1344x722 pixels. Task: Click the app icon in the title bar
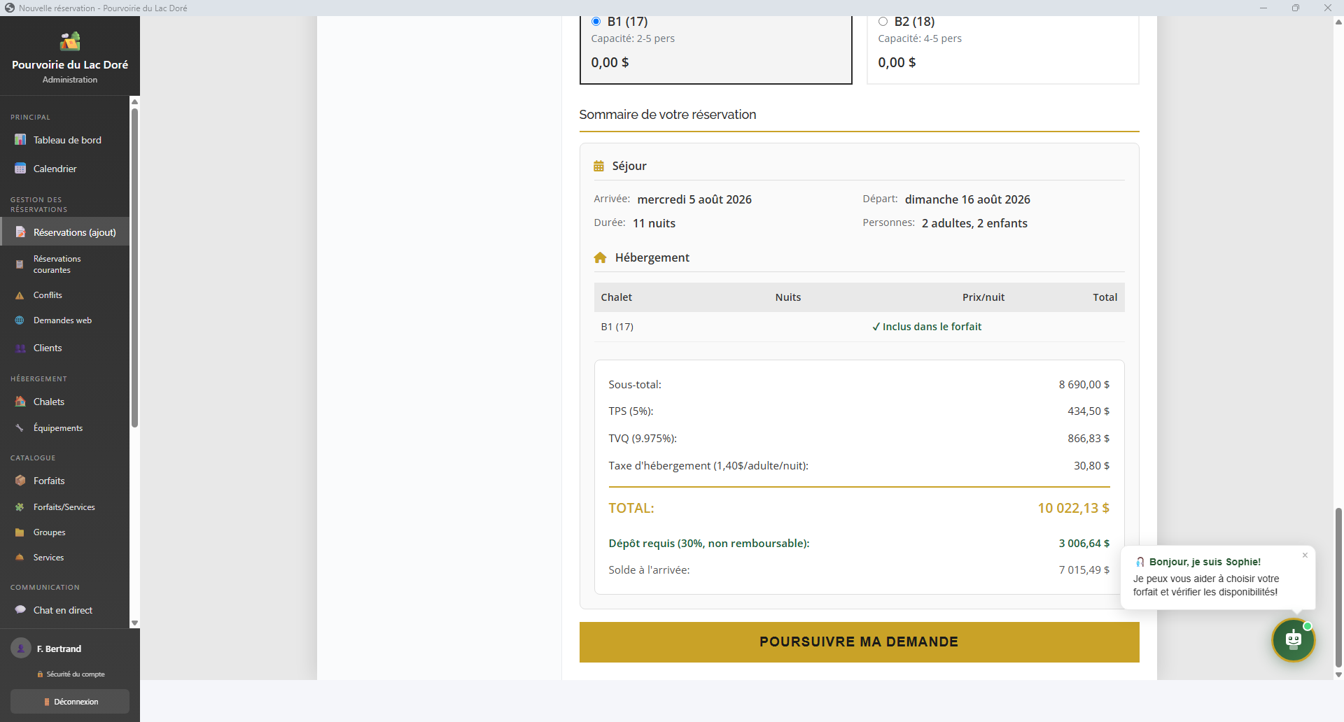9,8
